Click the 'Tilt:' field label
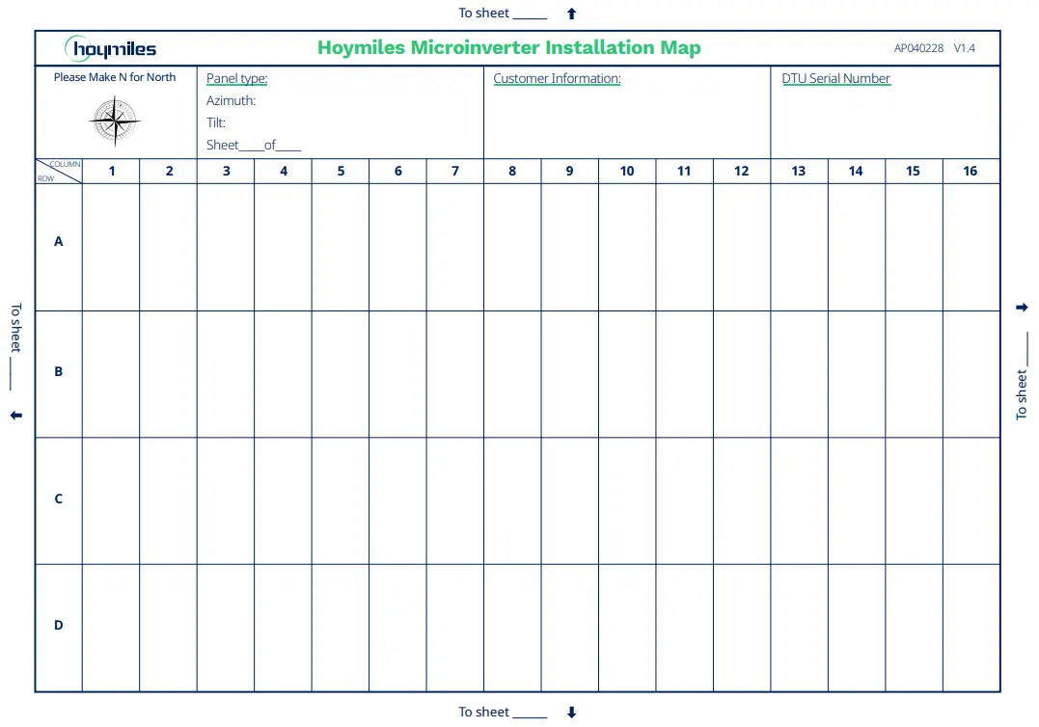Viewport: 1039px width, 727px height. pyautogui.click(x=215, y=122)
